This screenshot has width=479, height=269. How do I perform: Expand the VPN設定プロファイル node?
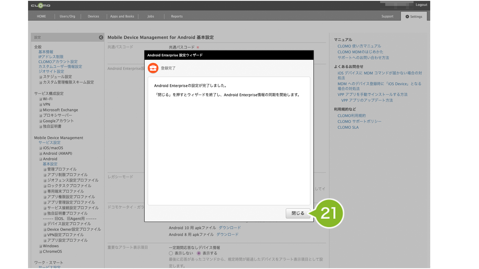(x=45, y=235)
